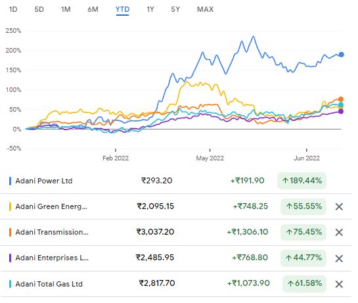Viewport: 358px width, 303px height.
Task: Click the -50% y-axis label
Action: 14,149
